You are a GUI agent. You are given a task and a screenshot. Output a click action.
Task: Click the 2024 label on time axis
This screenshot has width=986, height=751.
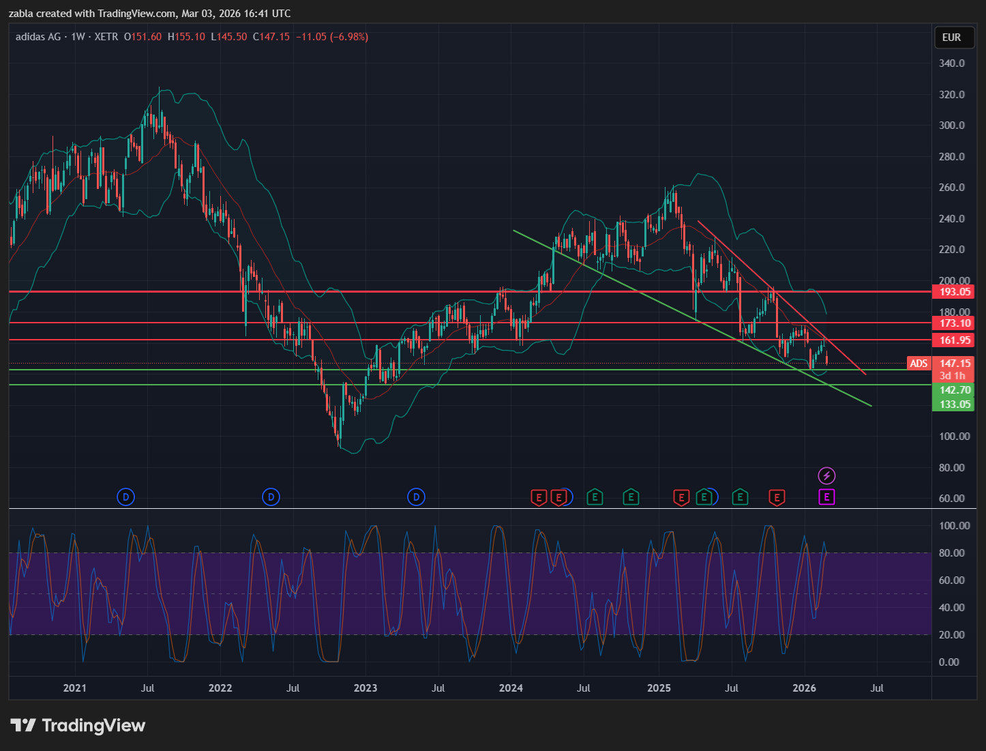click(511, 688)
